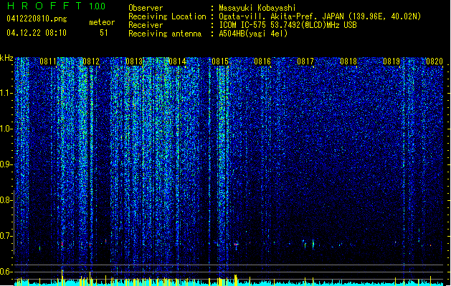This screenshot has height=286, width=451.
Task: Click the 0819 time marker
Action: coord(391,61)
